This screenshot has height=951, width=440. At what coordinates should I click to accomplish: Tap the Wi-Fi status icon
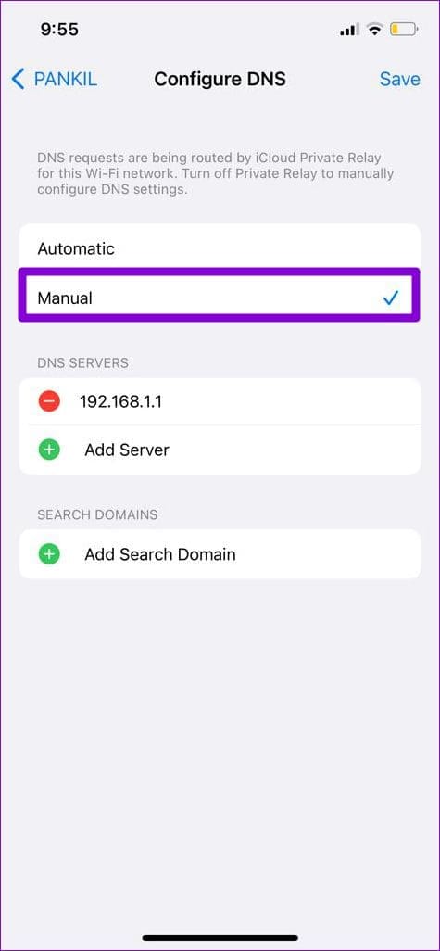376,29
